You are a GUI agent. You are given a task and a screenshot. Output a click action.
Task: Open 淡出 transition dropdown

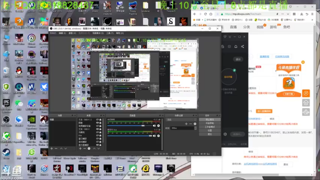click(181, 120)
